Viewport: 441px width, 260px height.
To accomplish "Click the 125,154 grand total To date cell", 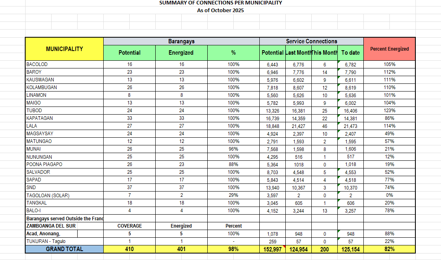I will 350,249.
